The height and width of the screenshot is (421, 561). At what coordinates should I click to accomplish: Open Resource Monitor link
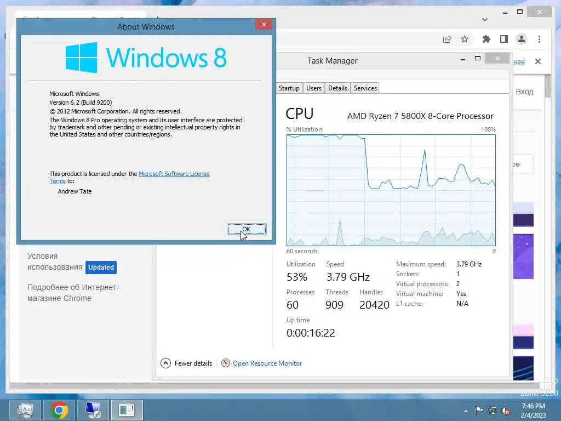tap(267, 363)
